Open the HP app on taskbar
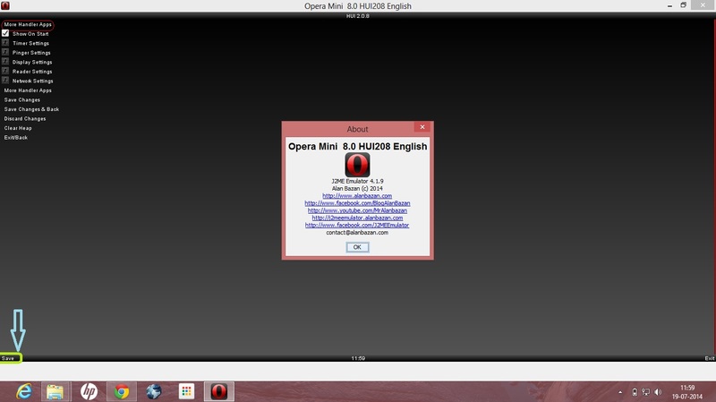 click(89, 391)
